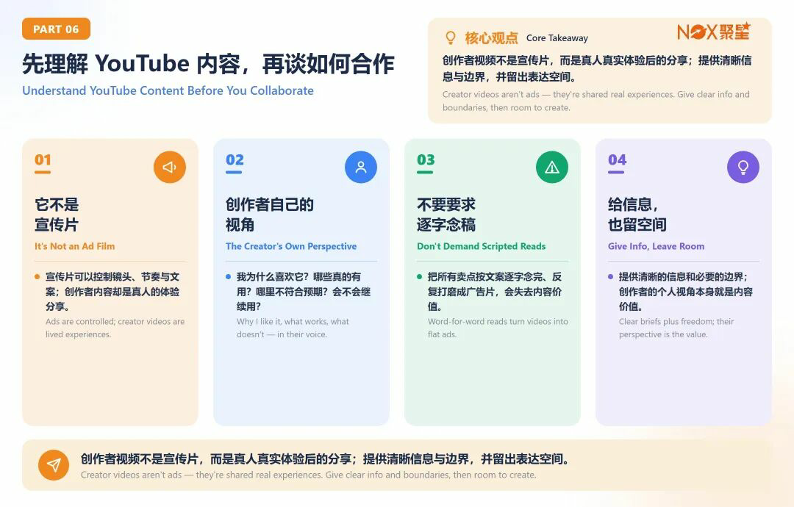The image size is (794, 507).
Task: Click "Don't Demand Scripted Reads" subtitle
Action: (481, 246)
